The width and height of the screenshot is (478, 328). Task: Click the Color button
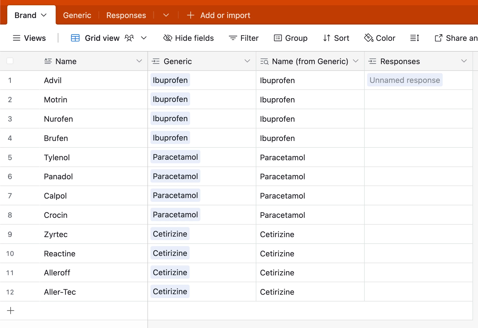(380, 38)
